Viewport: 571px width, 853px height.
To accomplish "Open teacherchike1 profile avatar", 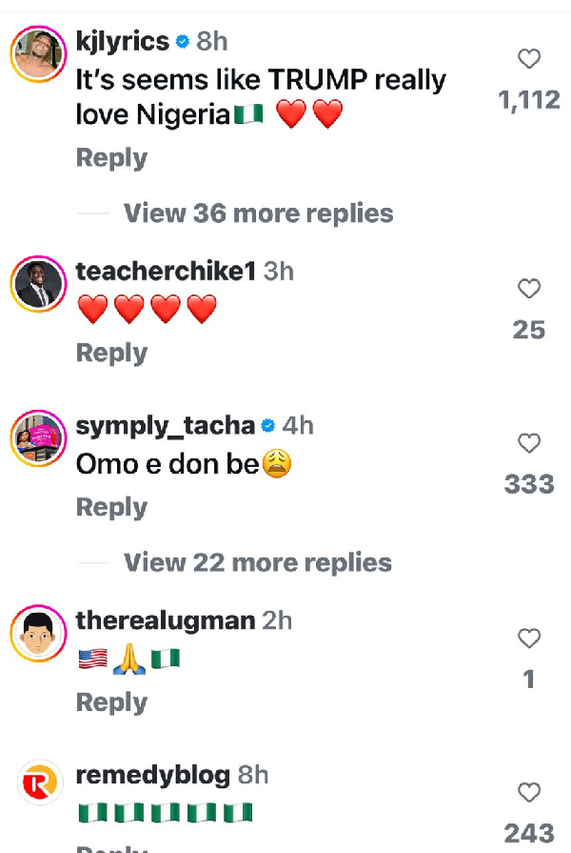I will pyautogui.click(x=36, y=285).
